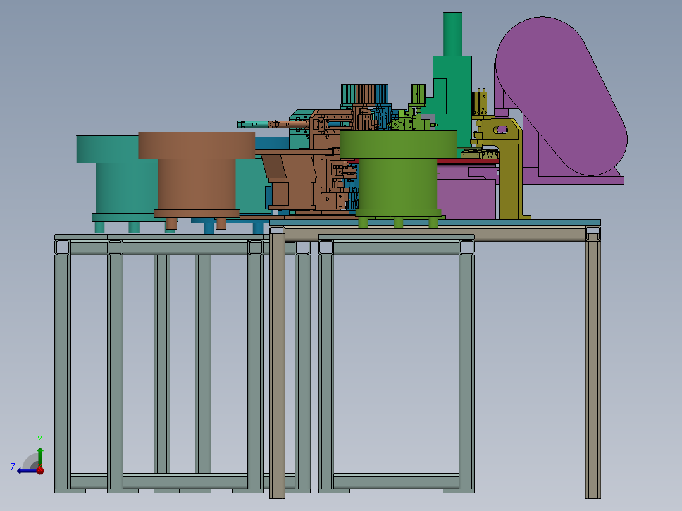Select the bottom crossbar of middle frame
The width and height of the screenshot is (682, 511).
point(396,481)
